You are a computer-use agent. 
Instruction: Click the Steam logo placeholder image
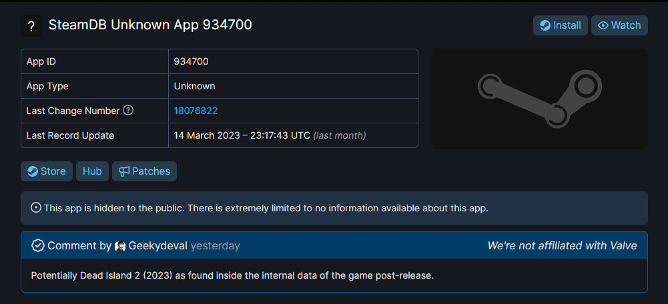point(539,99)
